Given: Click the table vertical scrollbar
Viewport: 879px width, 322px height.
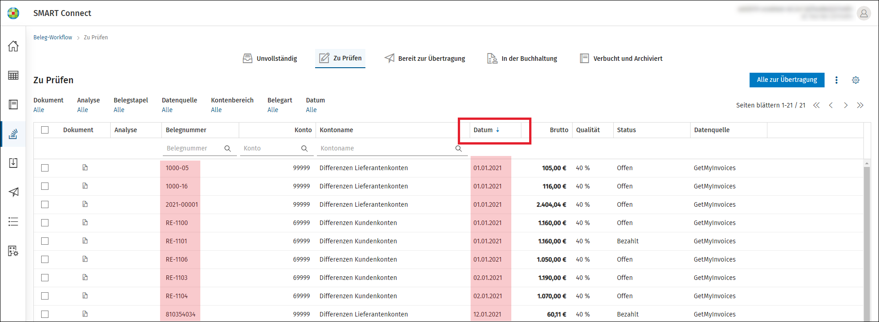Looking at the screenshot, I should tap(867, 244).
